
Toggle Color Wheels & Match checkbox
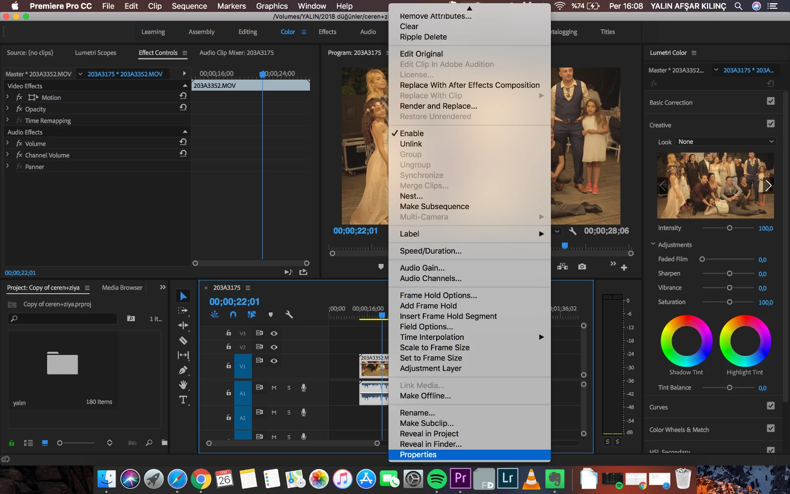771,428
